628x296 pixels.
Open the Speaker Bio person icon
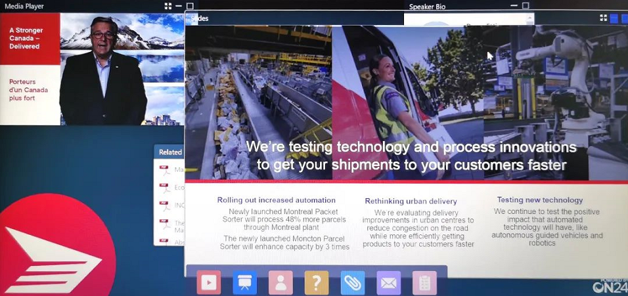280,283
